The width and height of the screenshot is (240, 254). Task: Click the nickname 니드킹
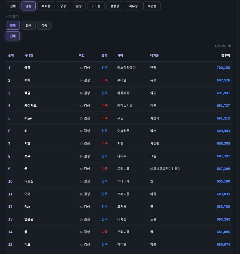coord(29,181)
